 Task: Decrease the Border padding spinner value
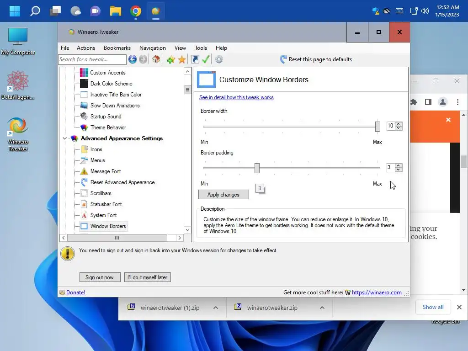(399, 170)
